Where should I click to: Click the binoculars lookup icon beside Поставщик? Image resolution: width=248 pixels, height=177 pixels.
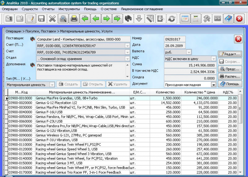click(x=32, y=39)
